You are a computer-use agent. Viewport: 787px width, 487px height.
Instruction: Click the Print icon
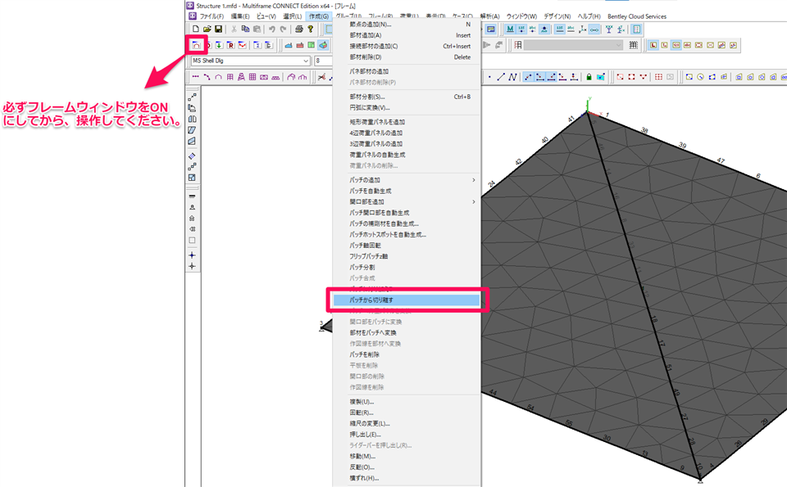pos(298,29)
